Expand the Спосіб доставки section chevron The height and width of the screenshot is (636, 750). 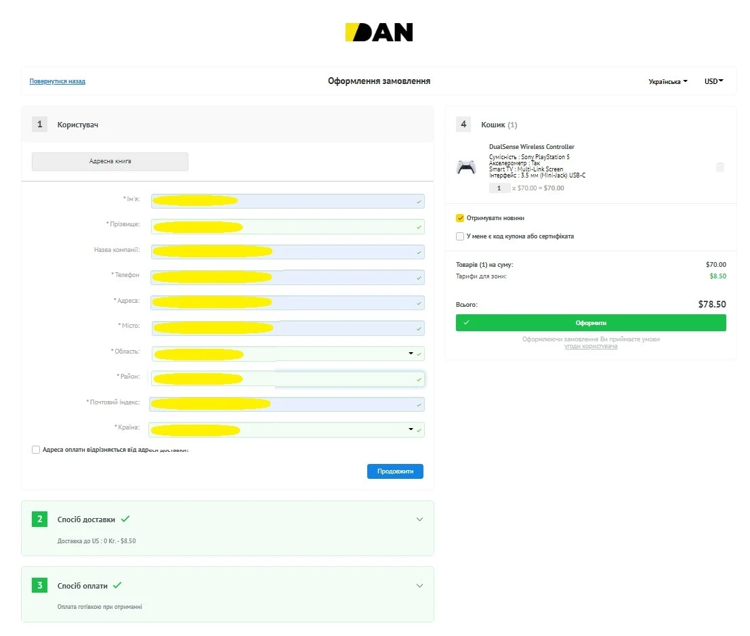(419, 520)
